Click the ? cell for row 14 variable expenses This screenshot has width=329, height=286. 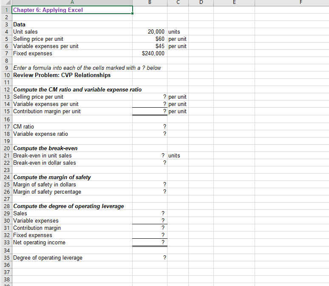pos(150,104)
